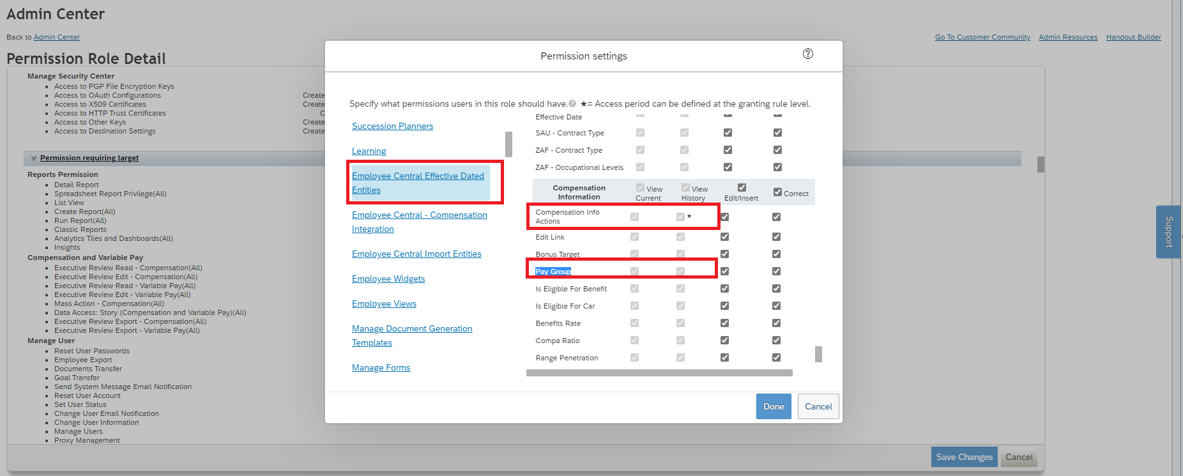Toggle Edit/Insert checkbox for Edit Link
1183x476 pixels.
(x=724, y=236)
